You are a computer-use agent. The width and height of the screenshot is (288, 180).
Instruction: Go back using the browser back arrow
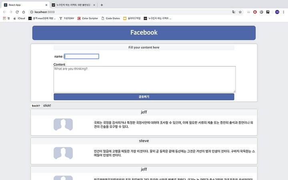click(x=4, y=12)
